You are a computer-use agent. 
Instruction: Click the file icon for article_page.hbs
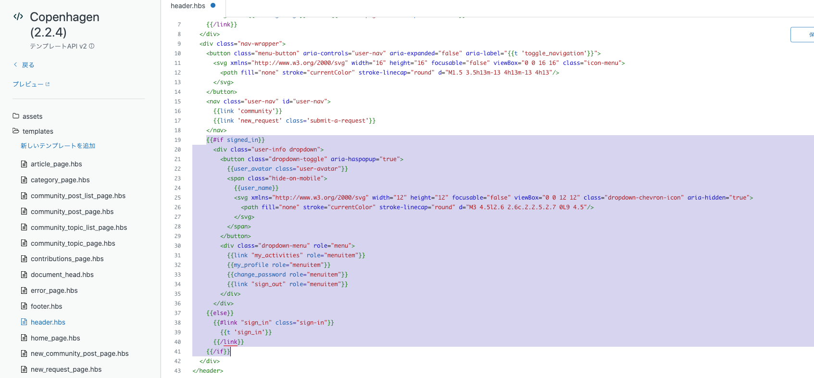coord(24,164)
